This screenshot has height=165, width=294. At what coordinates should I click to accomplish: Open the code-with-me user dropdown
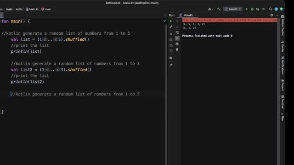(x=210, y=9)
